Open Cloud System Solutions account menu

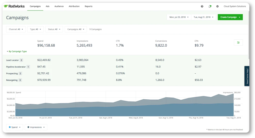[235, 6]
